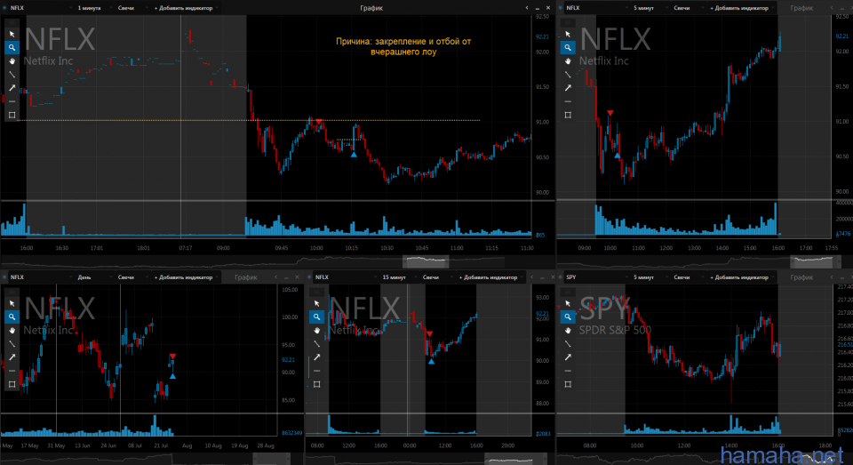The width and height of the screenshot is (853, 465).
Task: Click the red triangle trade marker in the День chart
Action: [x=172, y=357]
